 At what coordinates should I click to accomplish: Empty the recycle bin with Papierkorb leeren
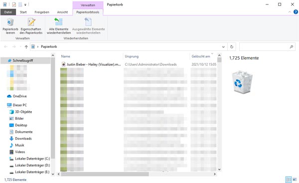coord(10,26)
